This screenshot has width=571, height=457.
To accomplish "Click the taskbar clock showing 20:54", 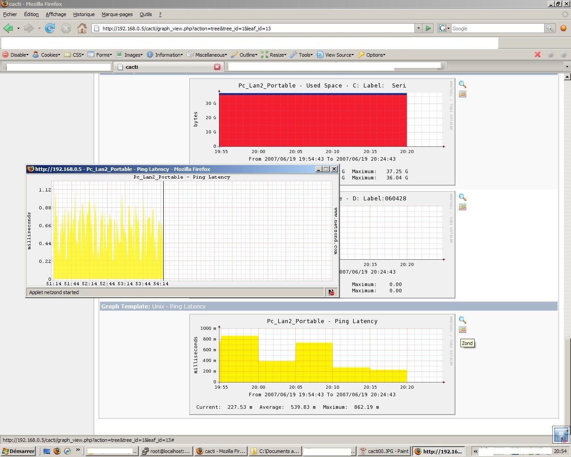I will [560, 451].
